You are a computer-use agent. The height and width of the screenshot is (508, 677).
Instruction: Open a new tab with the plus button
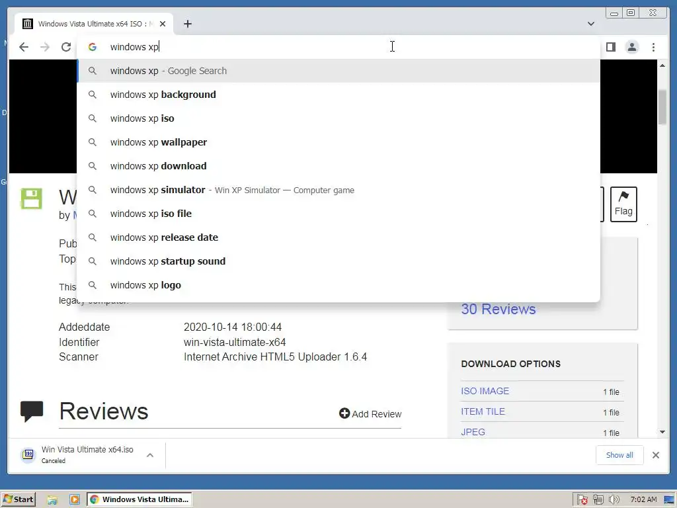click(x=187, y=24)
